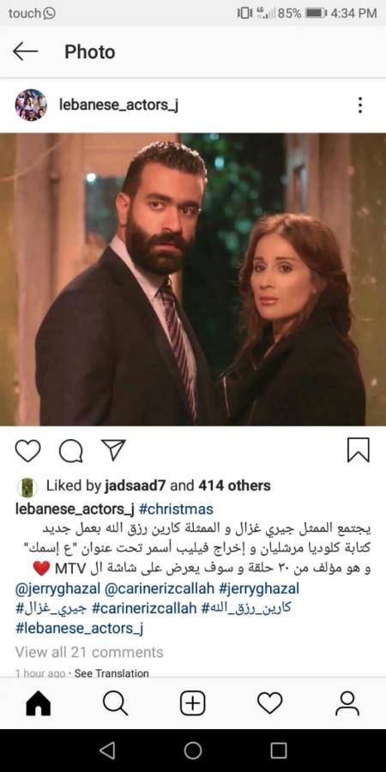
Task: Tap See Translation
Action: 112,673
